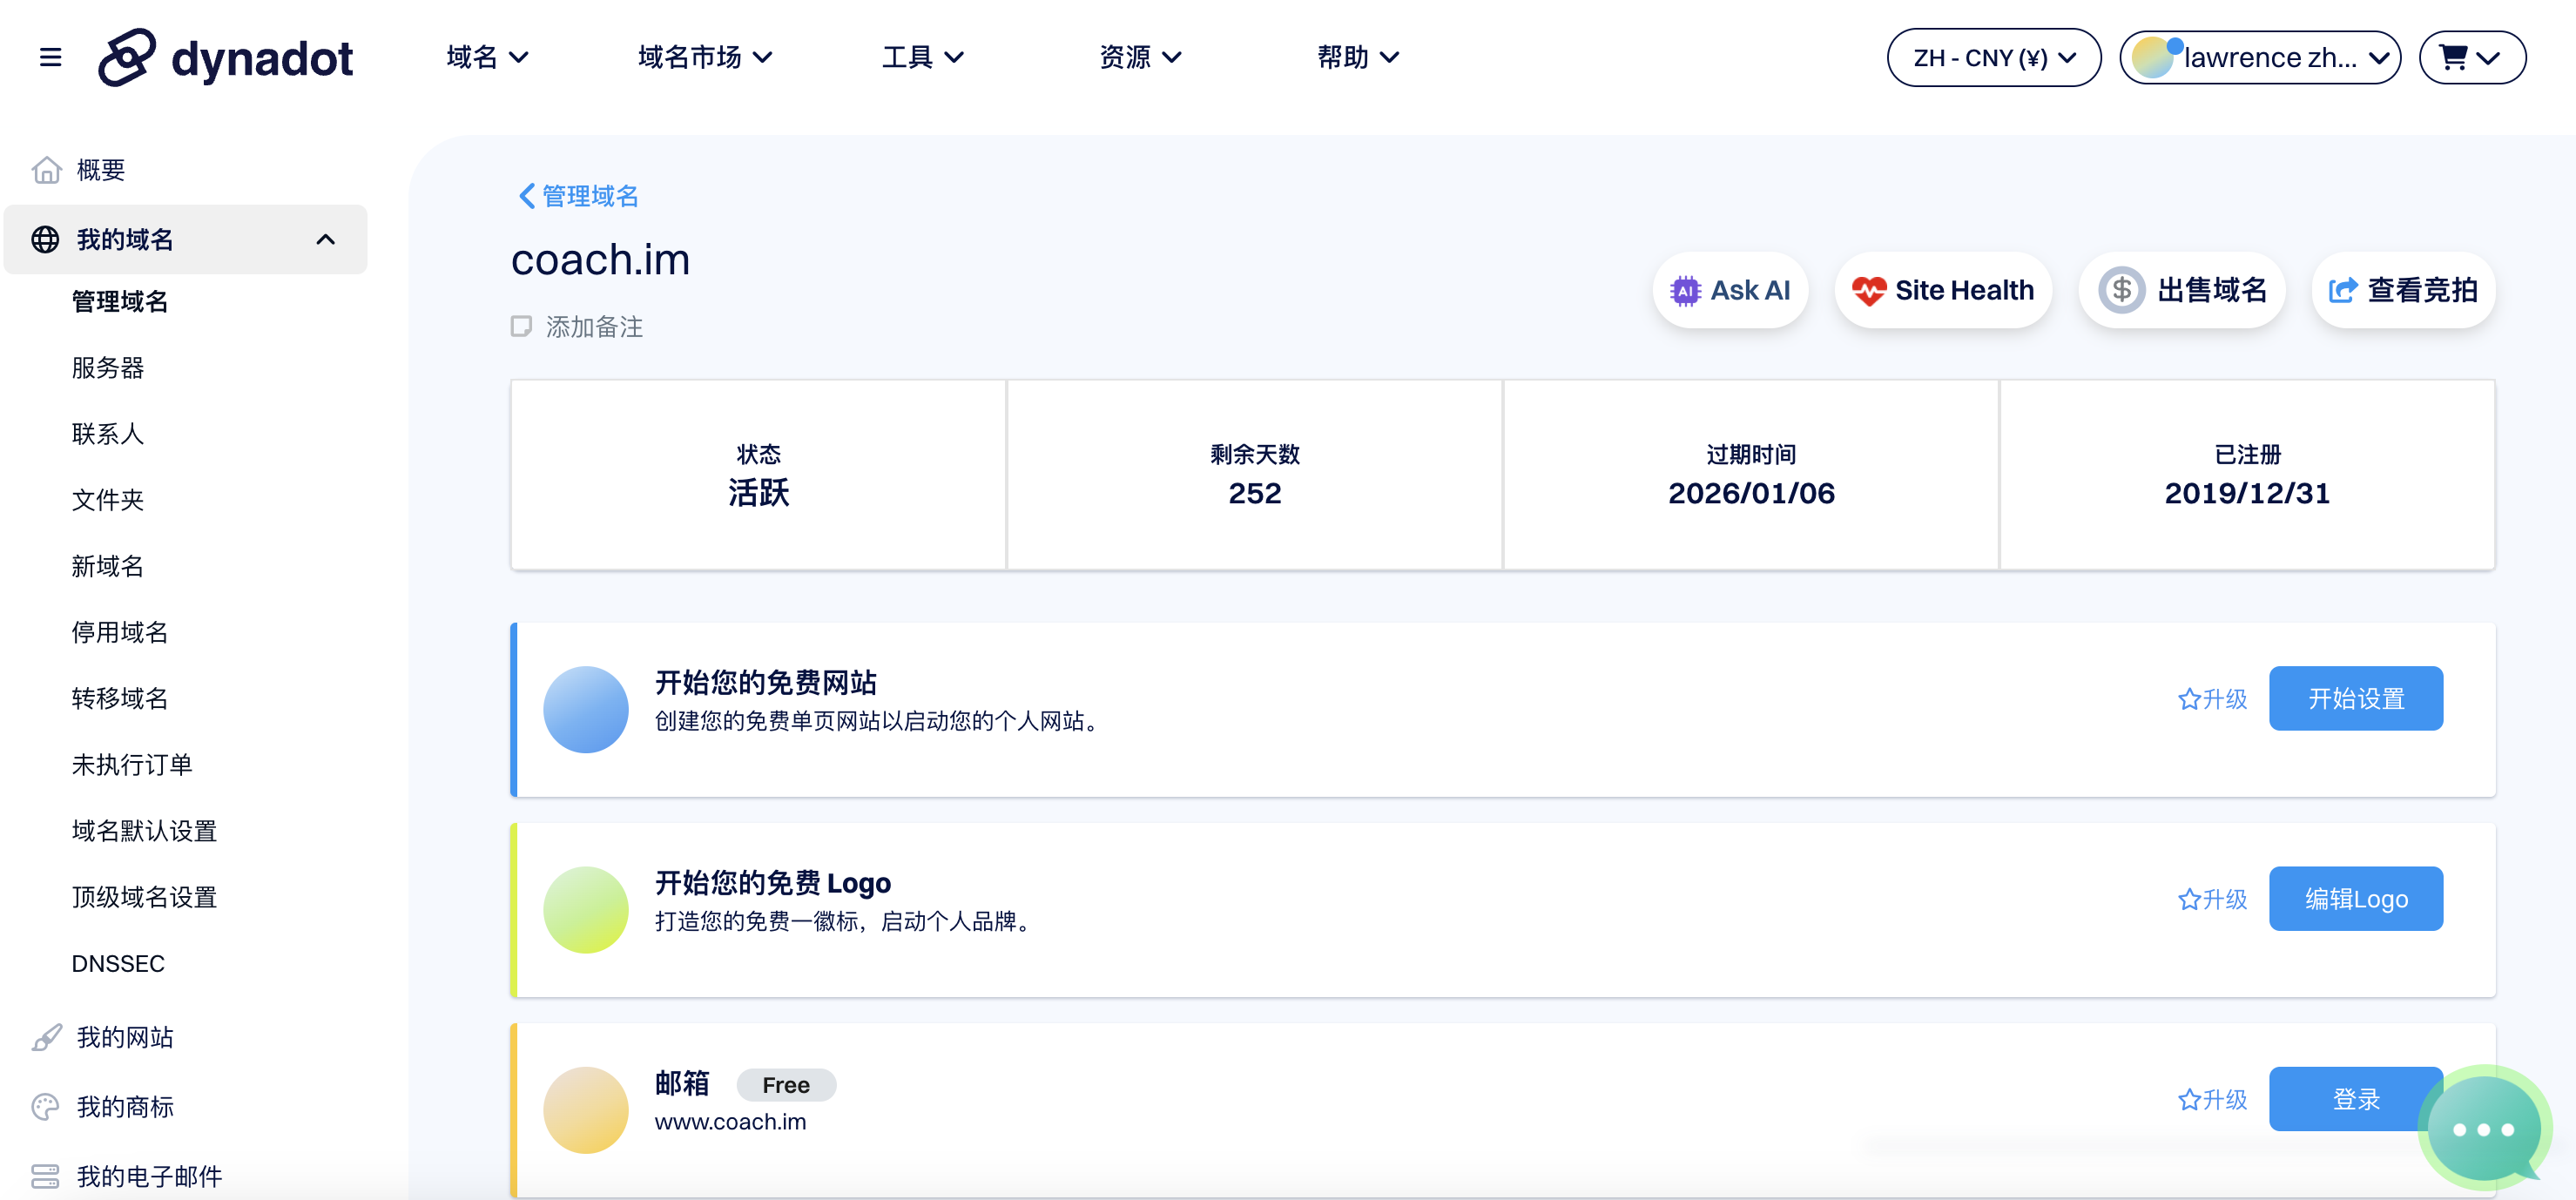Open the lawrence zh... account dropdown
This screenshot has height=1200, width=2576.
click(x=2259, y=57)
